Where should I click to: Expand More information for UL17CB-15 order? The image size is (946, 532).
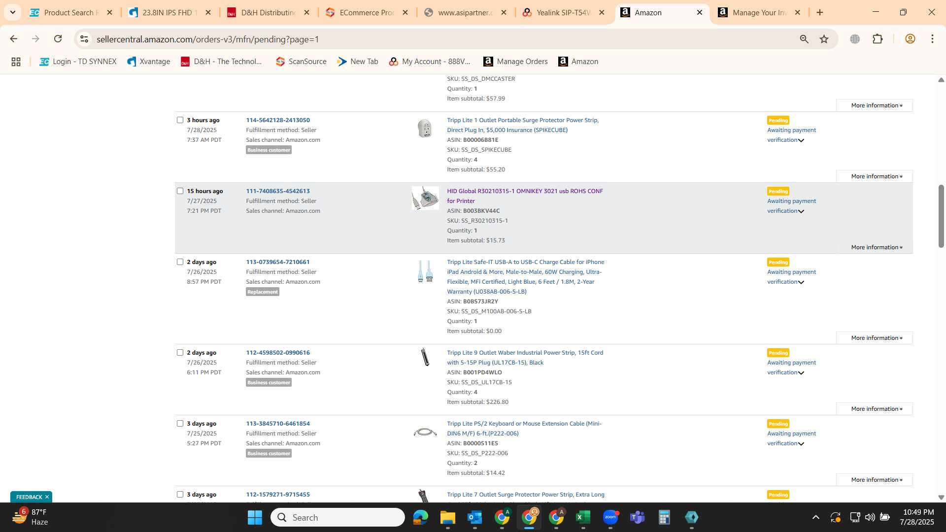point(875,409)
